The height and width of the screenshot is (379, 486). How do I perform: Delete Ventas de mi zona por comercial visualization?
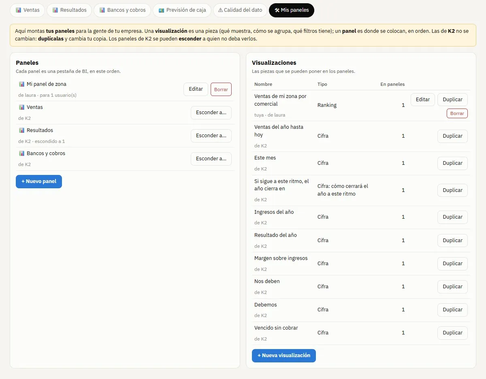pyautogui.click(x=457, y=113)
